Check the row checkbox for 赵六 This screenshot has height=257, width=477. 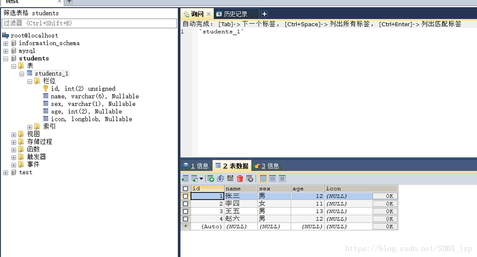[x=185, y=219]
